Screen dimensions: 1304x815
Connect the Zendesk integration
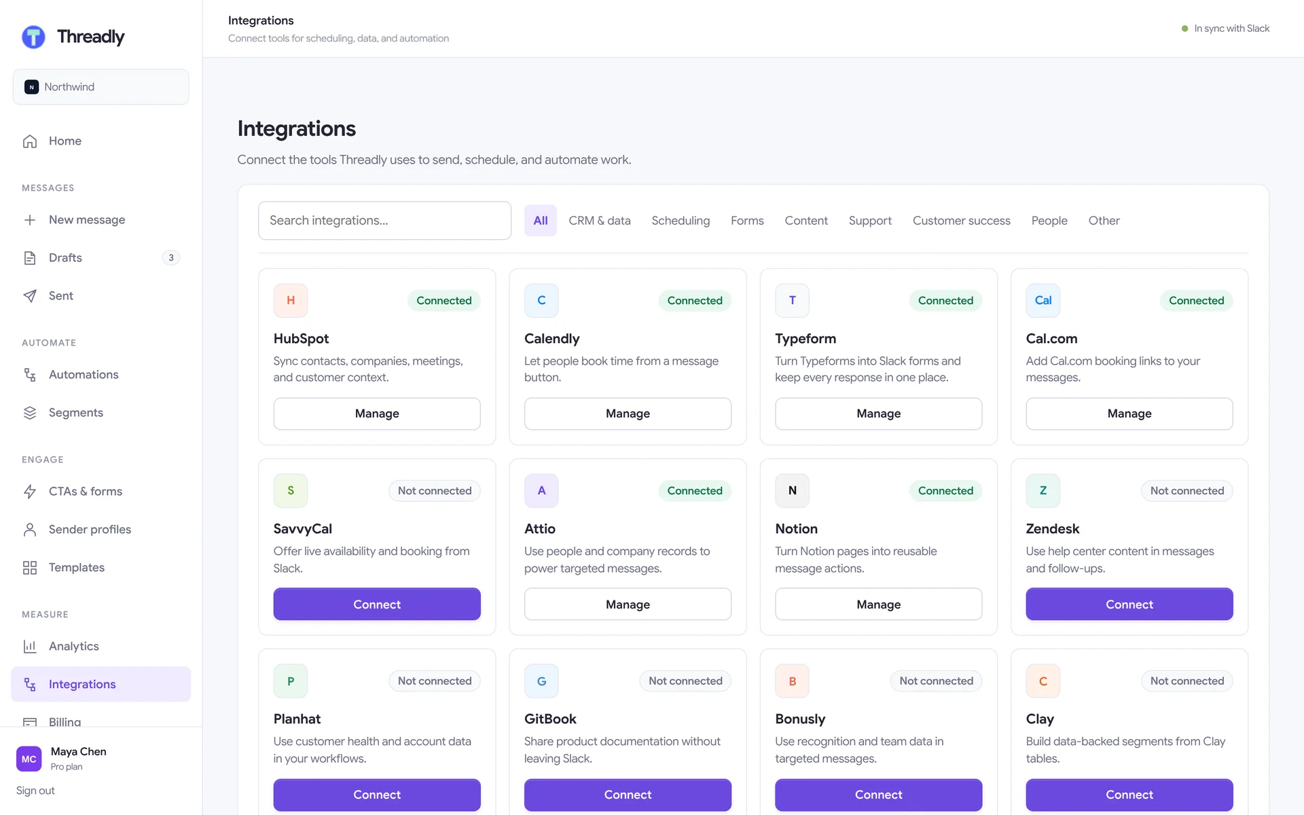(x=1129, y=604)
